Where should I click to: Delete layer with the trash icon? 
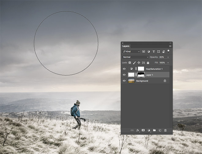coord(165,130)
